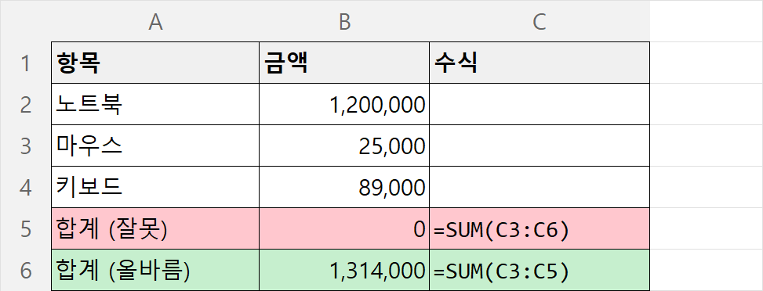Select column B header

click(344, 21)
